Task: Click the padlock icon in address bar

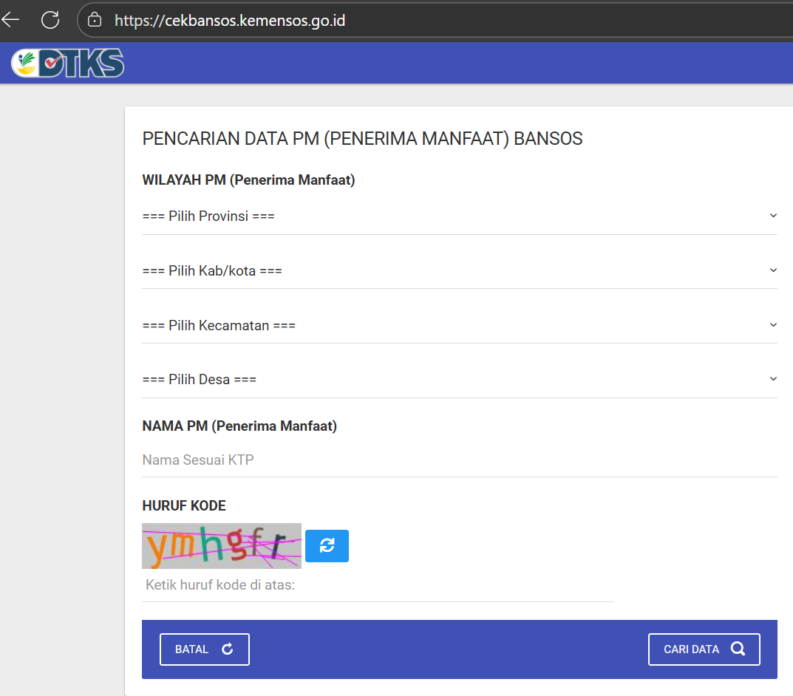Action: 94,20
